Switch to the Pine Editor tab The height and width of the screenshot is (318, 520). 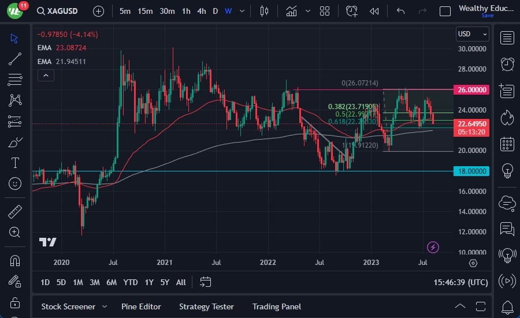tap(141, 306)
